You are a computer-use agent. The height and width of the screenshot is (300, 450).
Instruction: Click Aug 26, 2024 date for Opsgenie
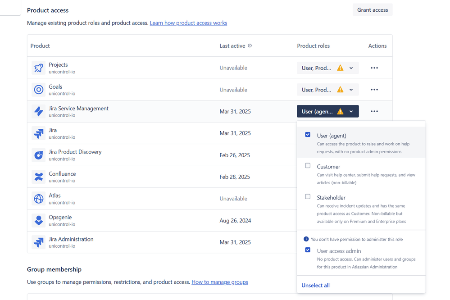(235, 221)
